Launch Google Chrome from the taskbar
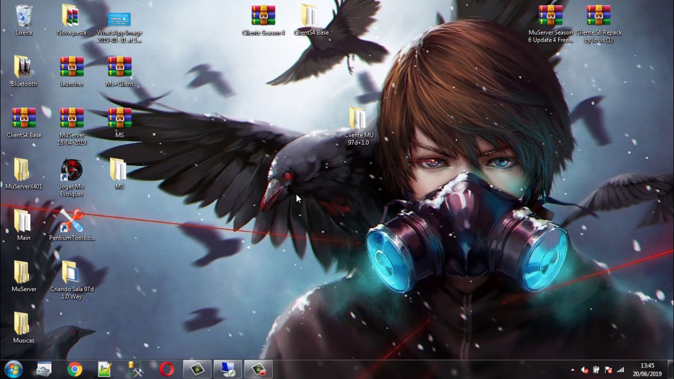This screenshot has height=379, width=674. point(75,369)
